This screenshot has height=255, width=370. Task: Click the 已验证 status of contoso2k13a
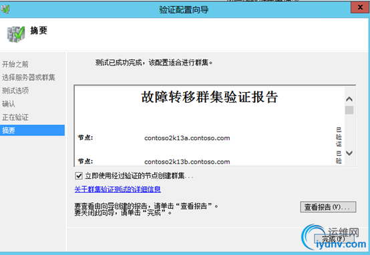(x=339, y=137)
